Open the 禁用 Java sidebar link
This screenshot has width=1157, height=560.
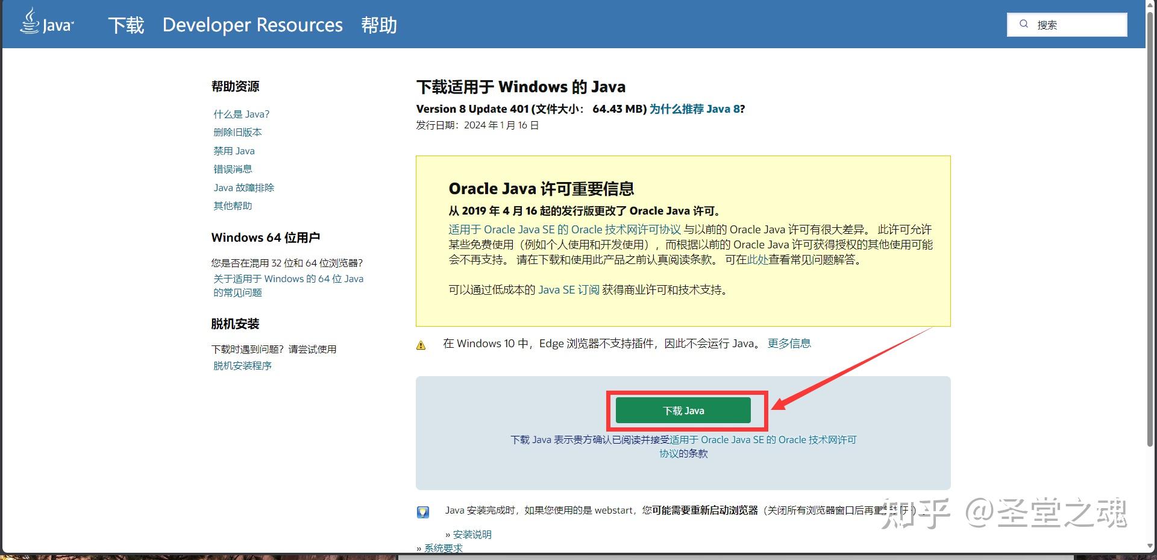pos(234,151)
